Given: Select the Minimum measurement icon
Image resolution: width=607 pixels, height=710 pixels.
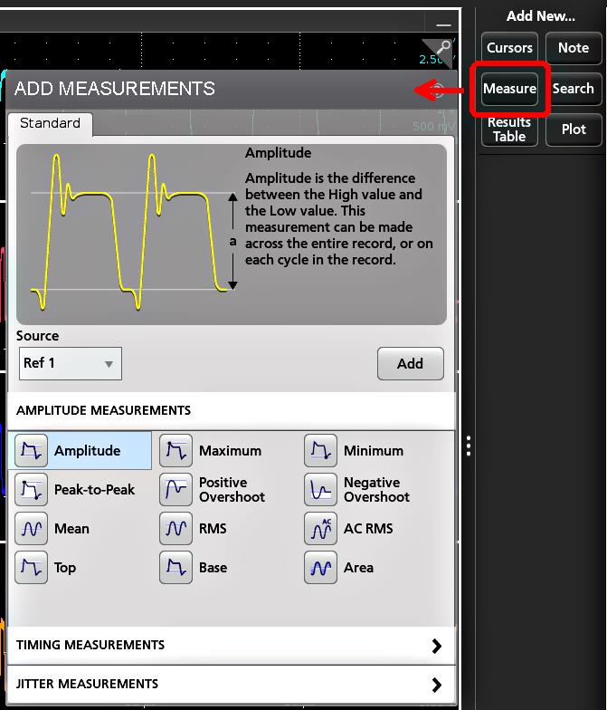Looking at the screenshot, I should (x=321, y=451).
